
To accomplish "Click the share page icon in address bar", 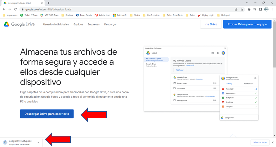I will [236, 10].
